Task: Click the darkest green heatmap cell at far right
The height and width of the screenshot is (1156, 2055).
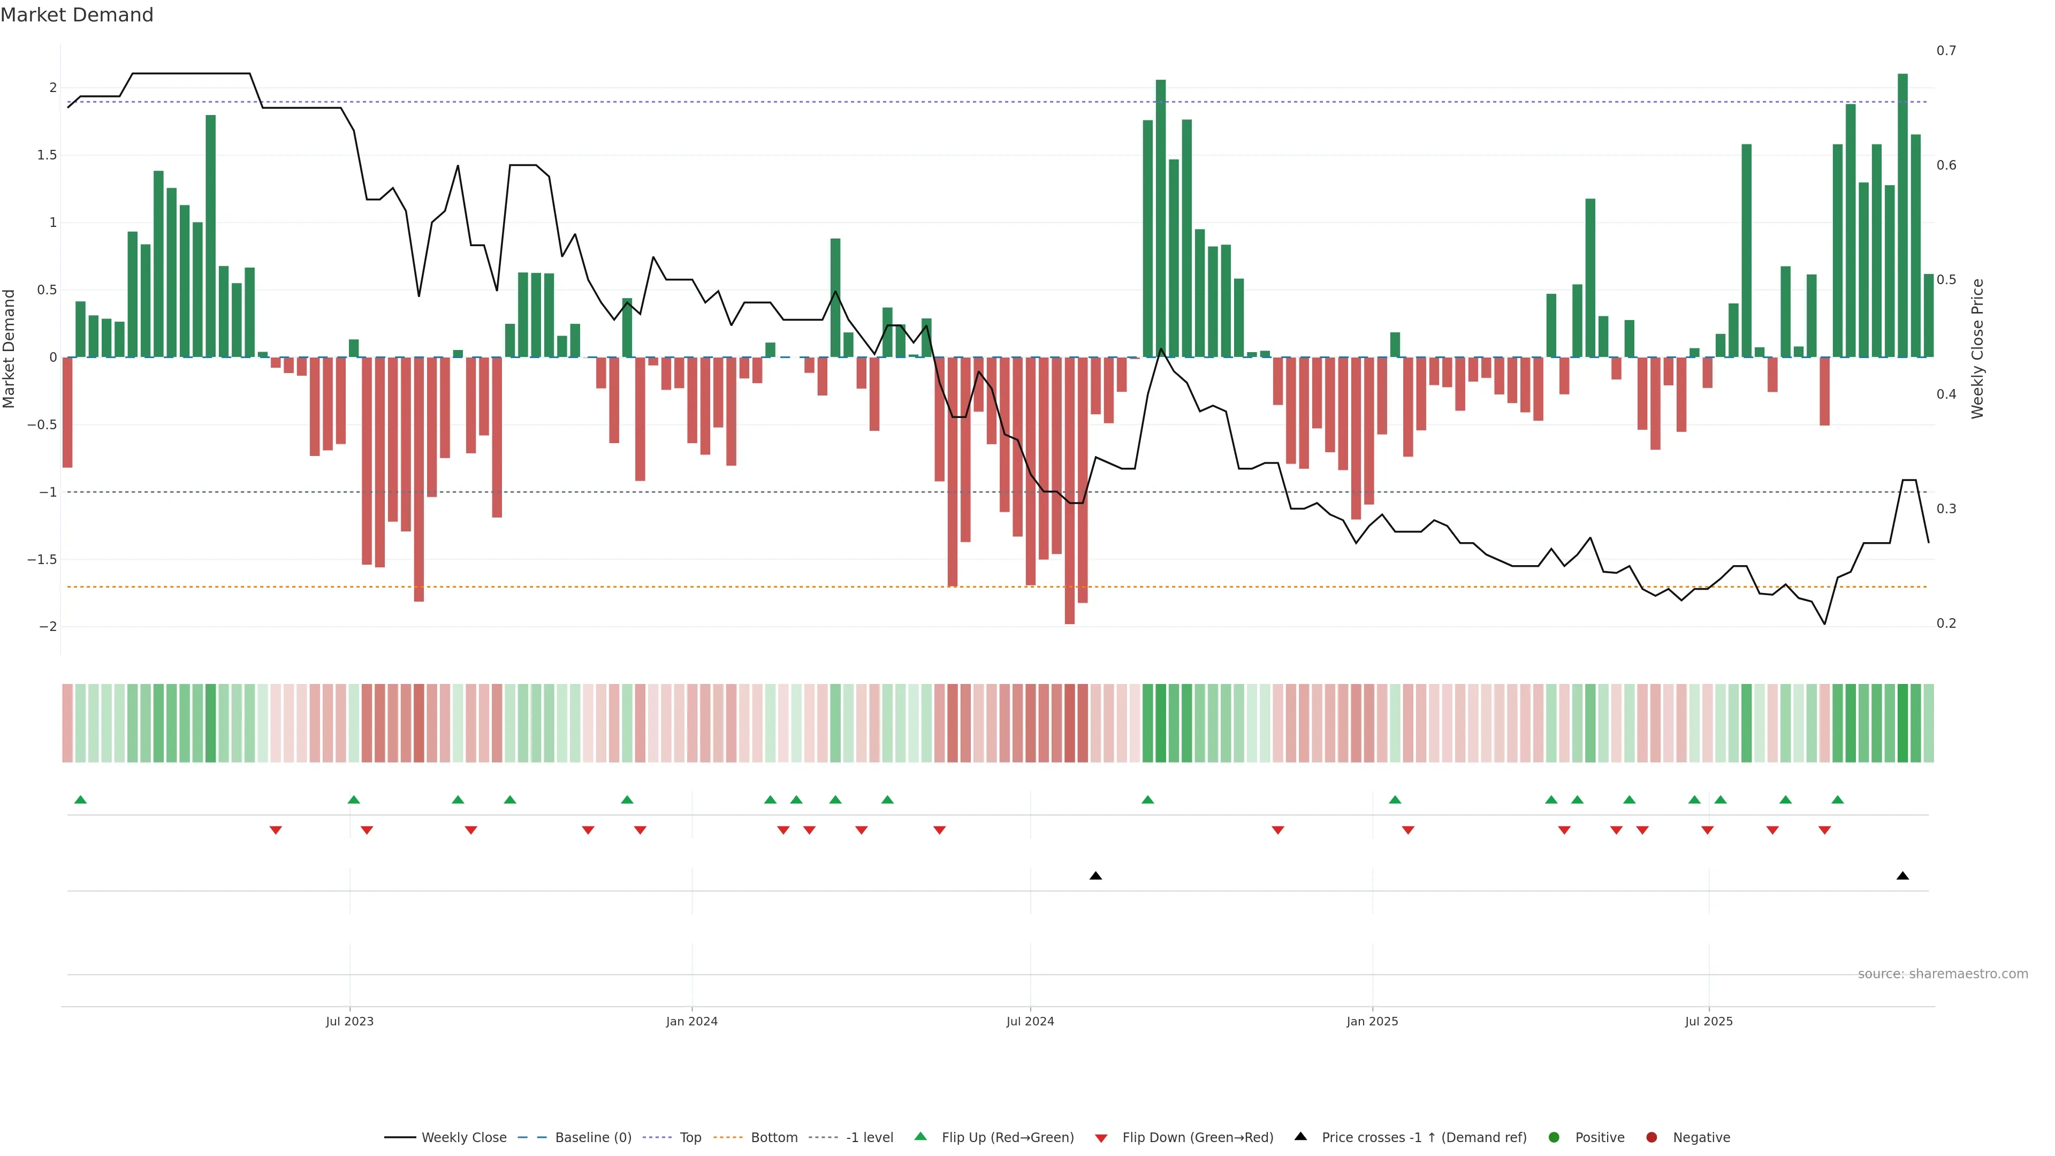Action: [1902, 723]
